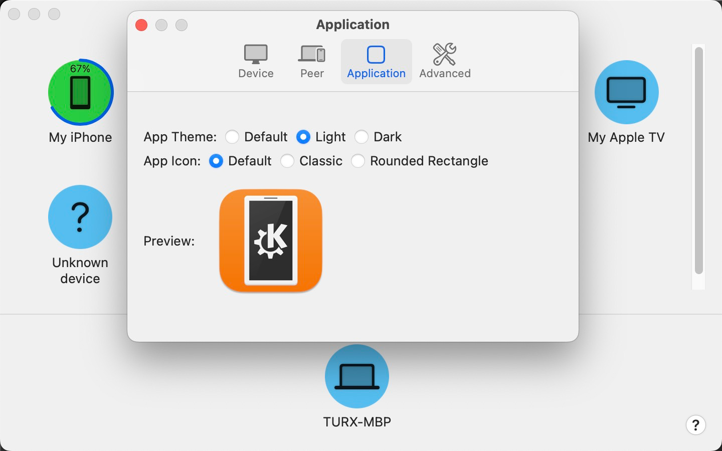Click the TURX-MBP label

(x=357, y=422)
